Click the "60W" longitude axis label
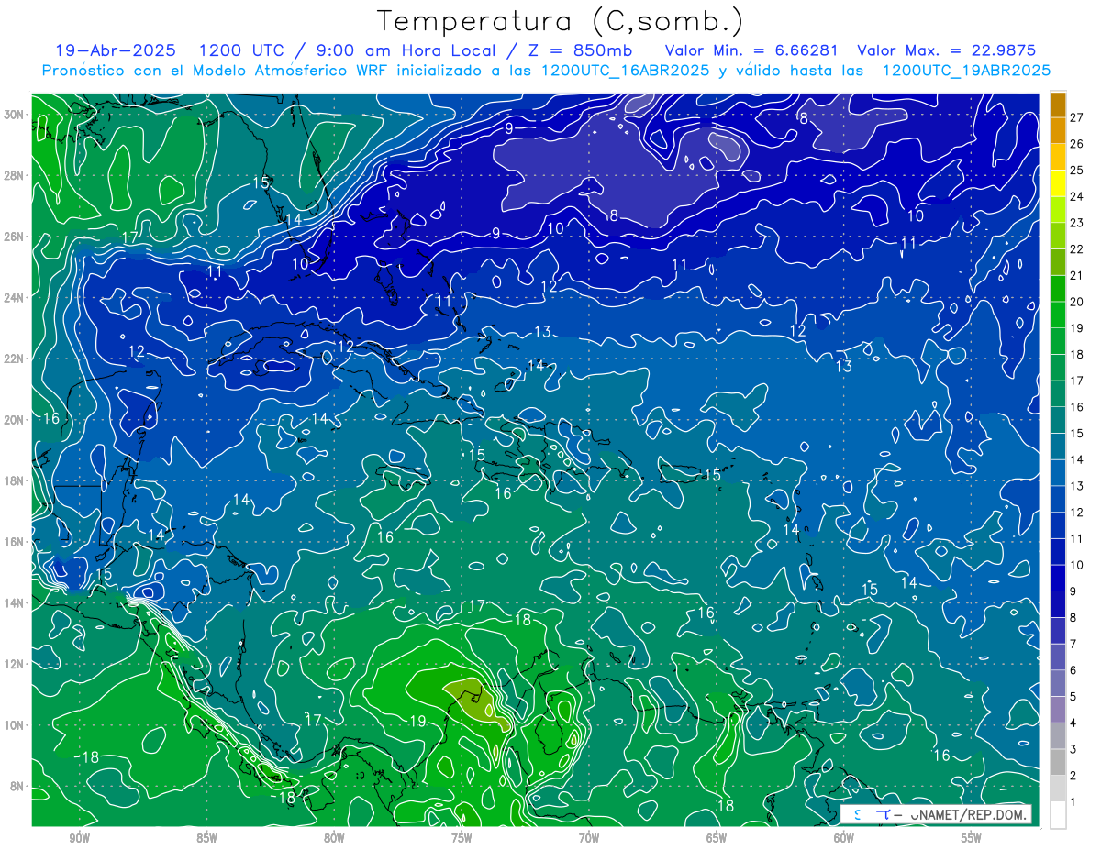Screen dimensions: 1101x850 tap(844, 837)
